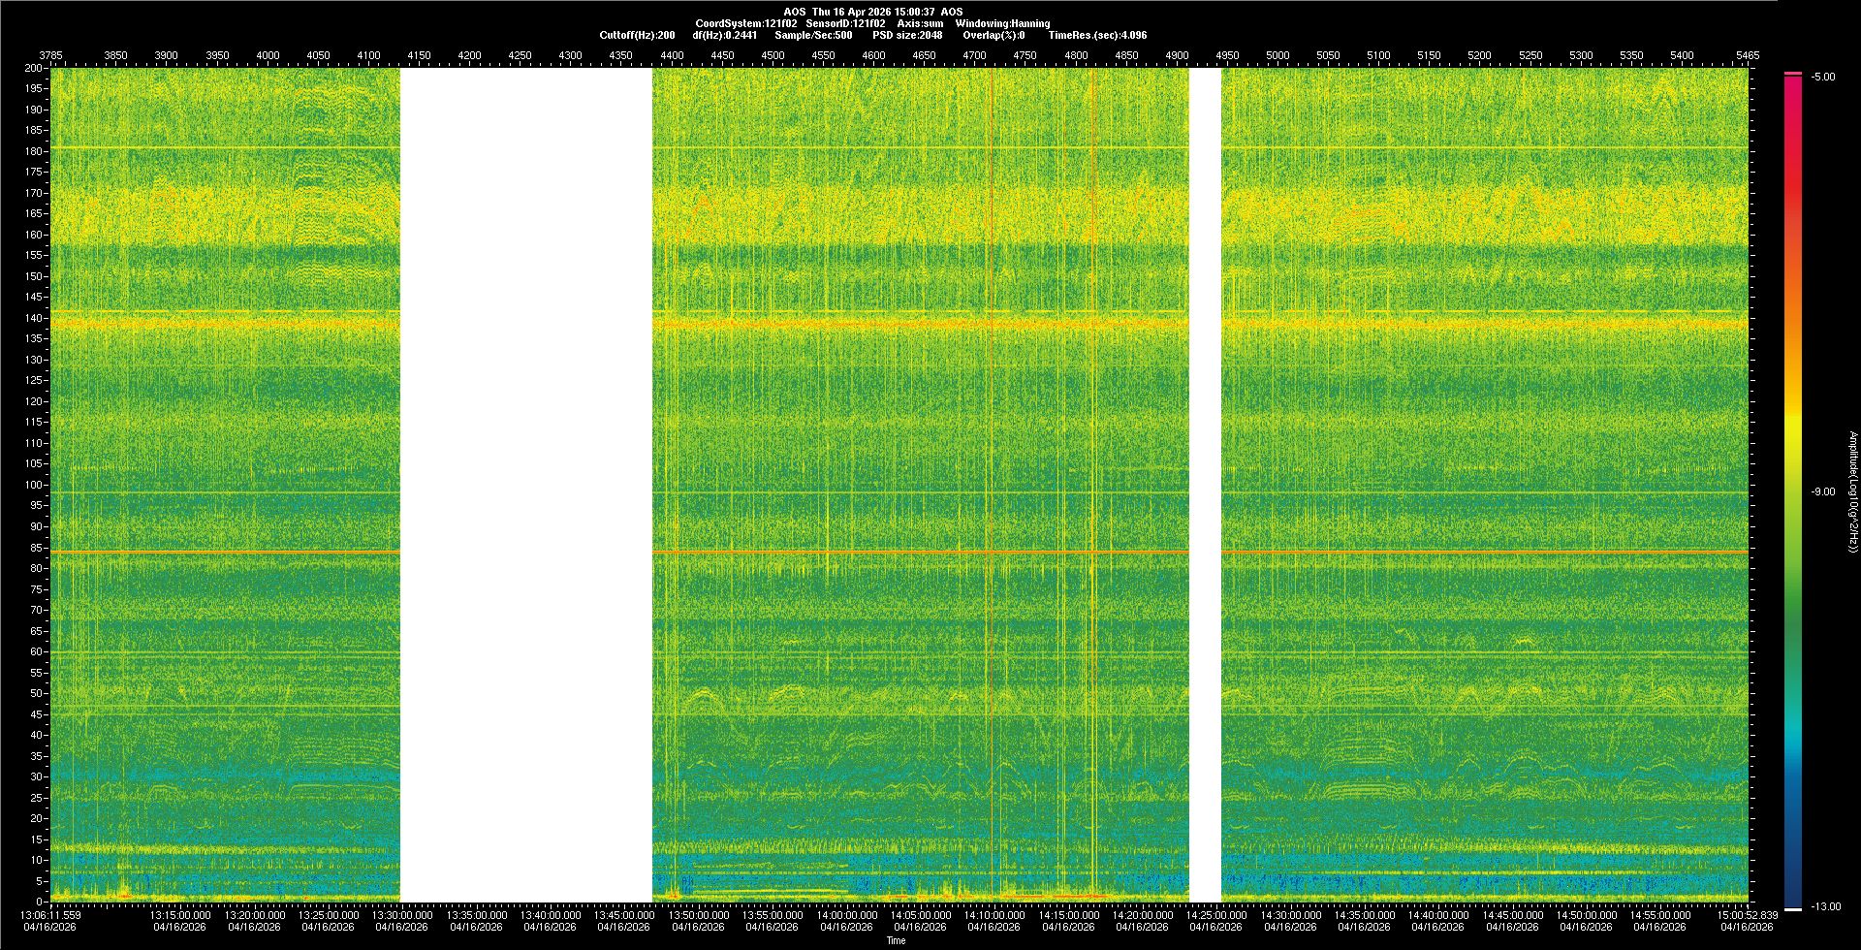Click the -13.00 colorbar minimum value
The height and width of the screenshot is (950, 1861).
coord(1825,907)
